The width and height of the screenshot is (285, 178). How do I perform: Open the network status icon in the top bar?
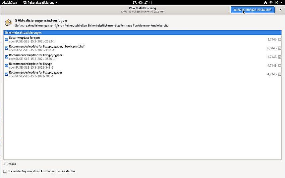click(265, 3)
